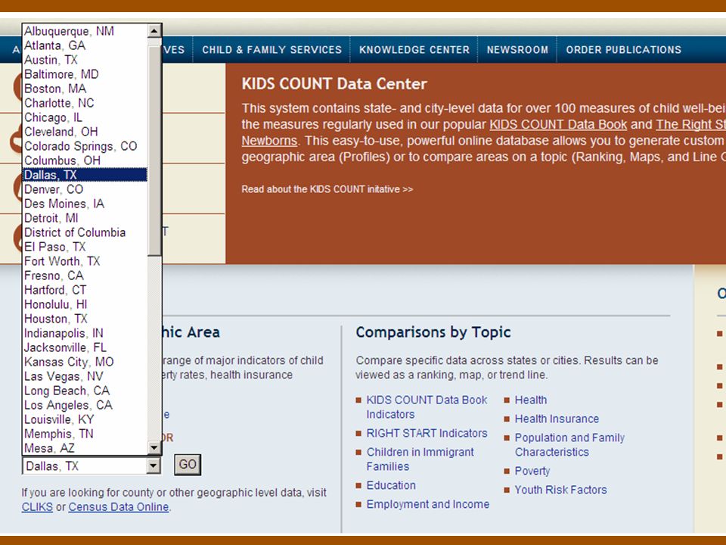The image size is (726, 545).
Task: Open the KIDS COUNT Data Book link
Action: (x=558, y=125)
